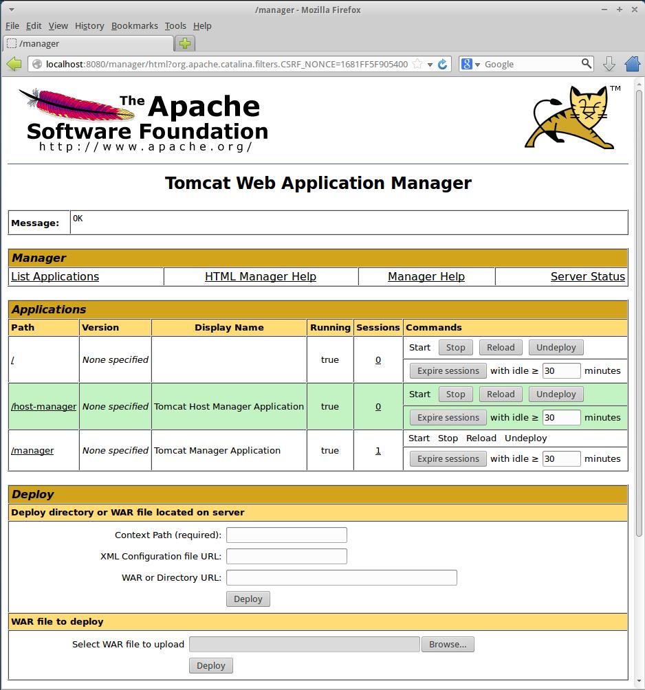The height and width of the screenshot is (690, 645).
Task: Browse for a WAR file to upload
Action: click(x=448, y=644)
